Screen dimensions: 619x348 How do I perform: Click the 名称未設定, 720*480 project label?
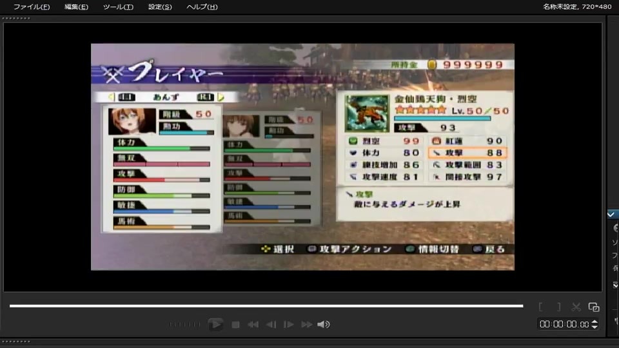pyautogui.click(x=576, y=6)
